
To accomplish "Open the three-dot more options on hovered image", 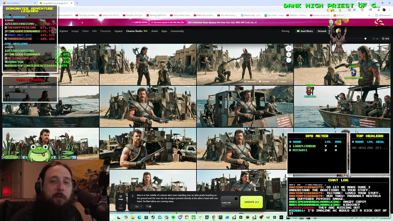I will tap(289, 60).
